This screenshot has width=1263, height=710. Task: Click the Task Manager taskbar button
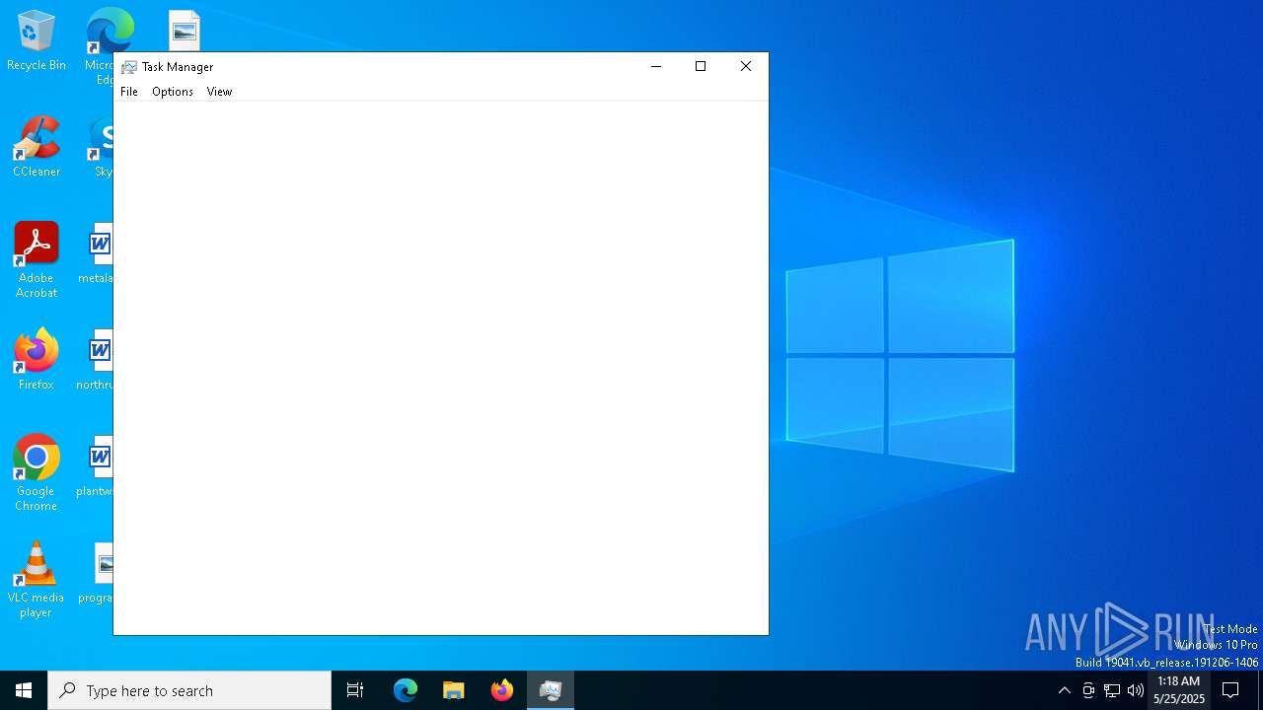tap(551, 690)
